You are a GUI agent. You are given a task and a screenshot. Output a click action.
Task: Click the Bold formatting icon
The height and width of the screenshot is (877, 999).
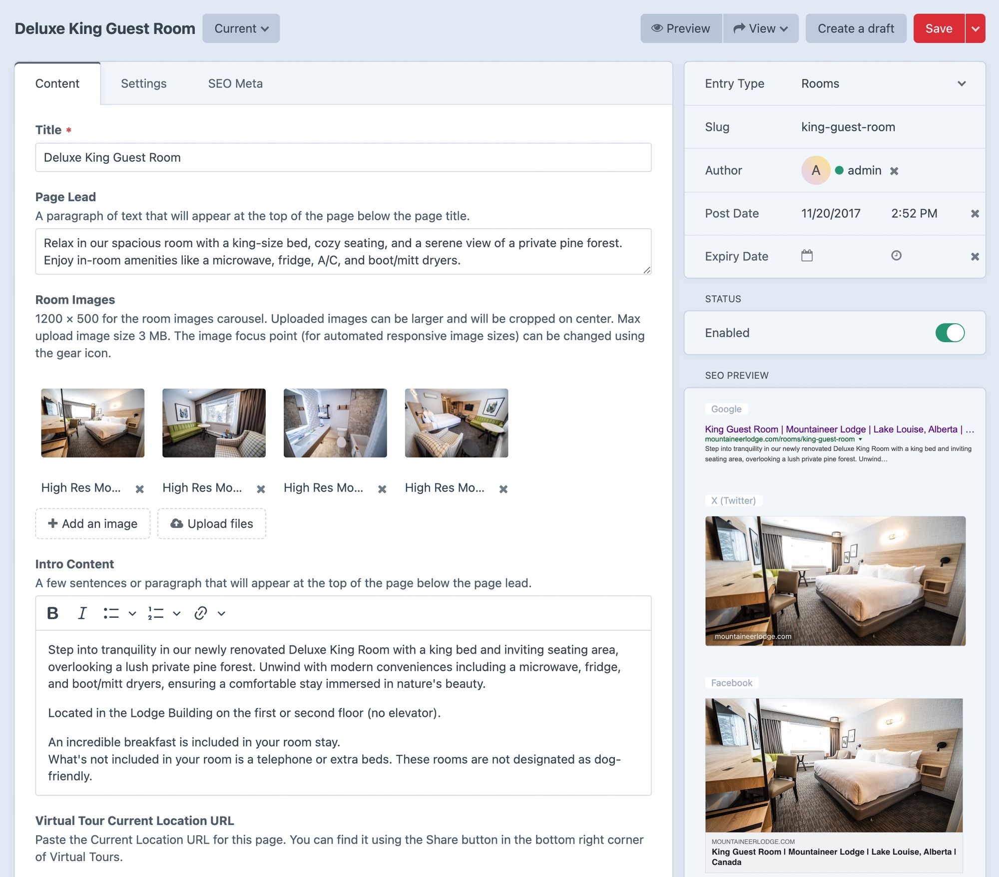52,613
